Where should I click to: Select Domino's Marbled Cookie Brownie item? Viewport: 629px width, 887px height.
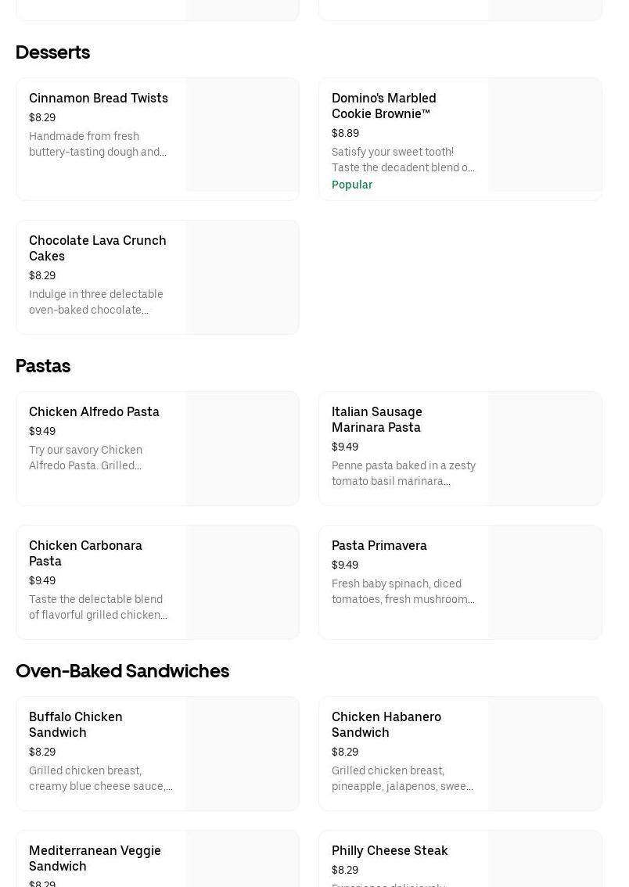click(383, 106)
